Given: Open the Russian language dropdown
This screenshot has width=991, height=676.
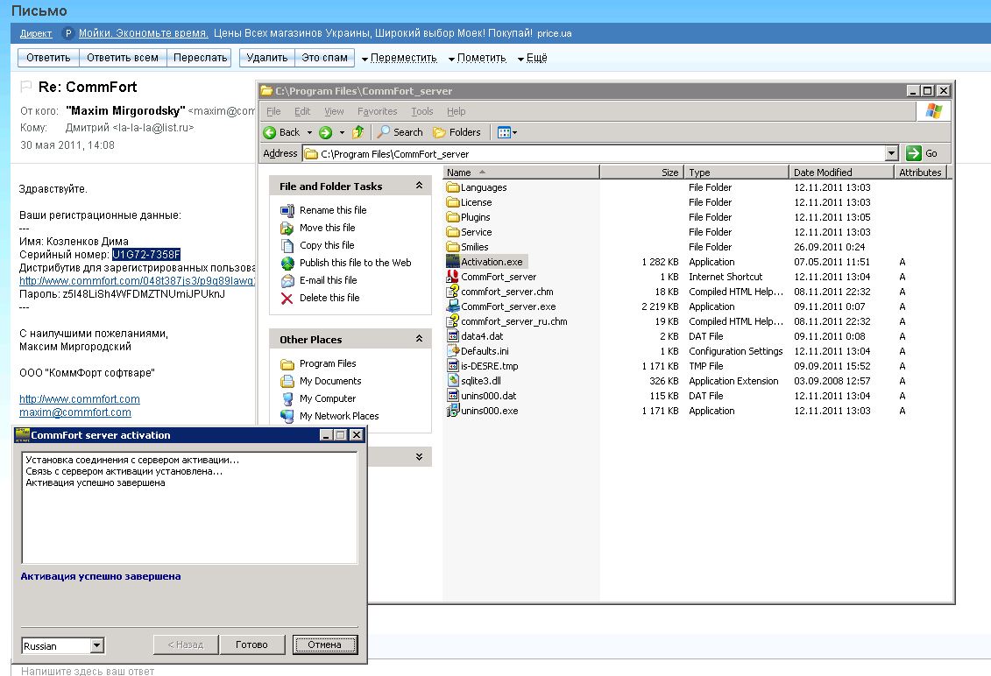Looking at the screenshot, I should coord(96,645).
